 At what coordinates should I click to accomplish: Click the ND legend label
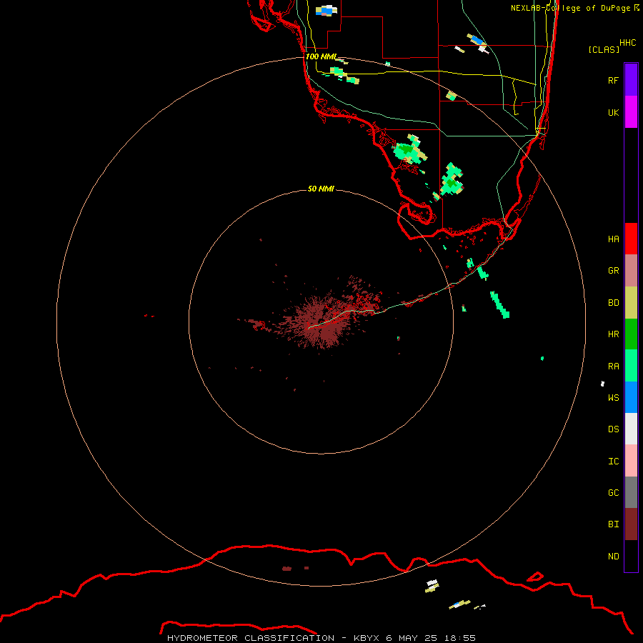[x=613, y=557]
